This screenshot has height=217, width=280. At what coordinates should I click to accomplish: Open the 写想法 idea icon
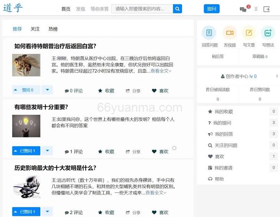[268, 33]
